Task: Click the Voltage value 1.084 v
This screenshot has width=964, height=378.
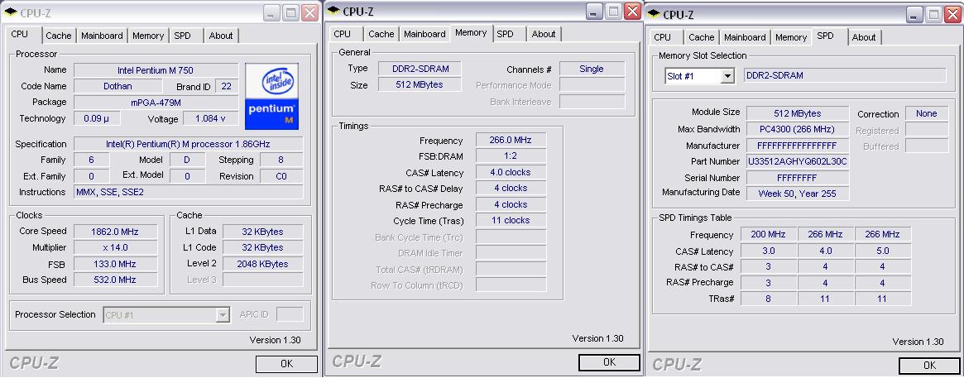Action: click(210, 118)
